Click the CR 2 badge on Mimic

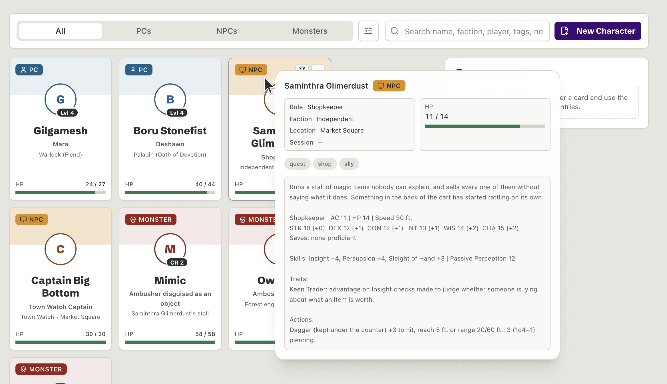coord(177,263)
